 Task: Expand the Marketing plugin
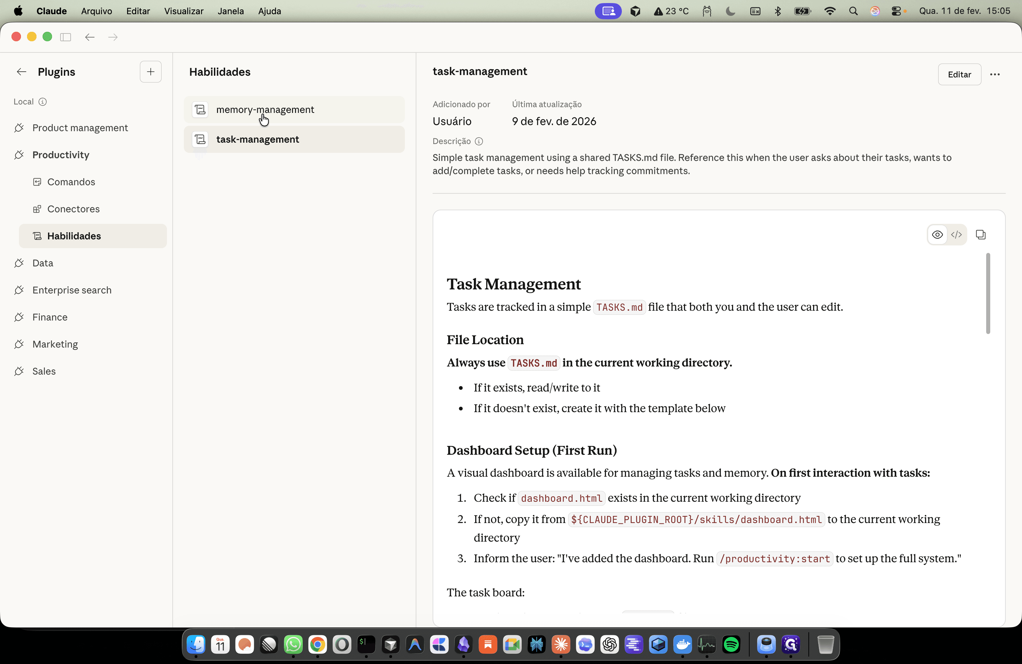point(55,344)
